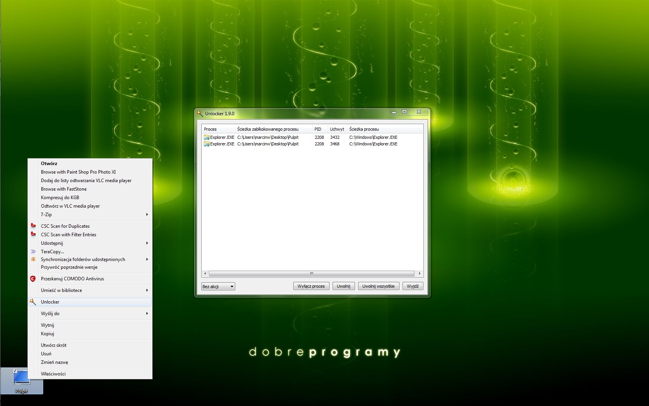Click the Wyjdź button
Screen dimensions: 649x406
click(x=413, y=286)
